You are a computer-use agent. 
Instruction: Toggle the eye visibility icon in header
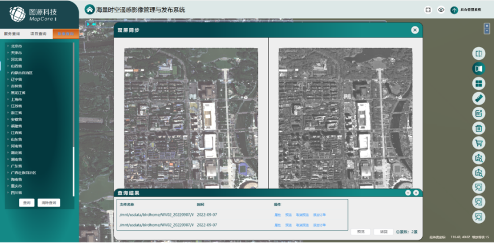tap(441, 10)
